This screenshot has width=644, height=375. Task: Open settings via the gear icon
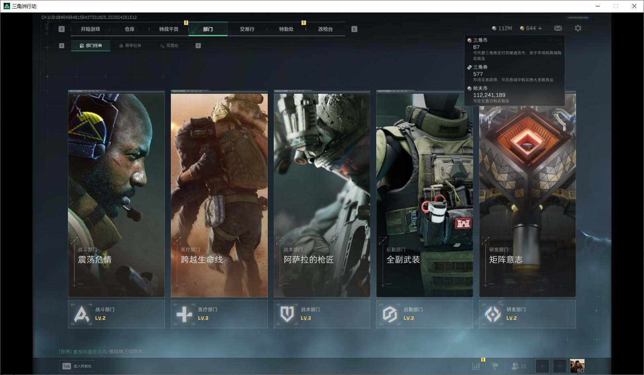[578, 28]
